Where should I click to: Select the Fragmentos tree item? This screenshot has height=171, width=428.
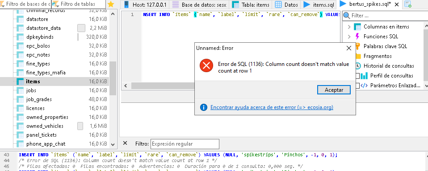(378, 56)
